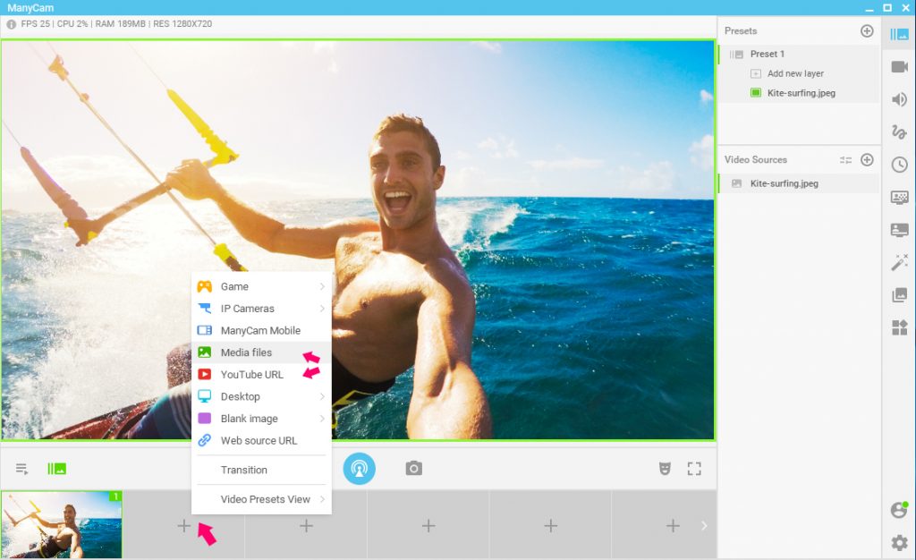Enter fullscreen preview mode

click(695, 468)
